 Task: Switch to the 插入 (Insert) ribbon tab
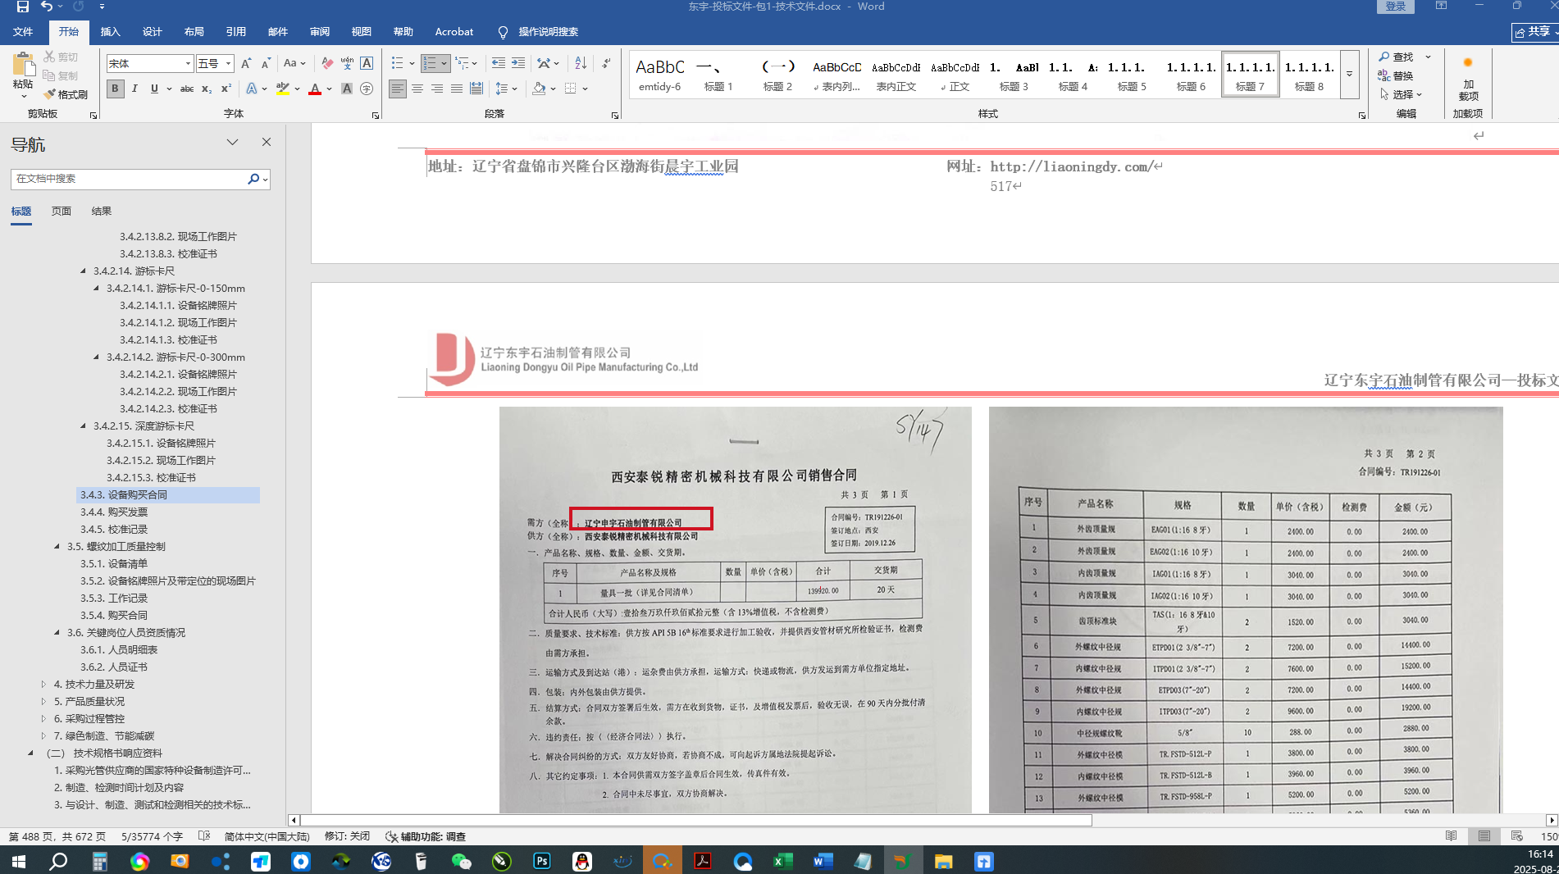110,31
